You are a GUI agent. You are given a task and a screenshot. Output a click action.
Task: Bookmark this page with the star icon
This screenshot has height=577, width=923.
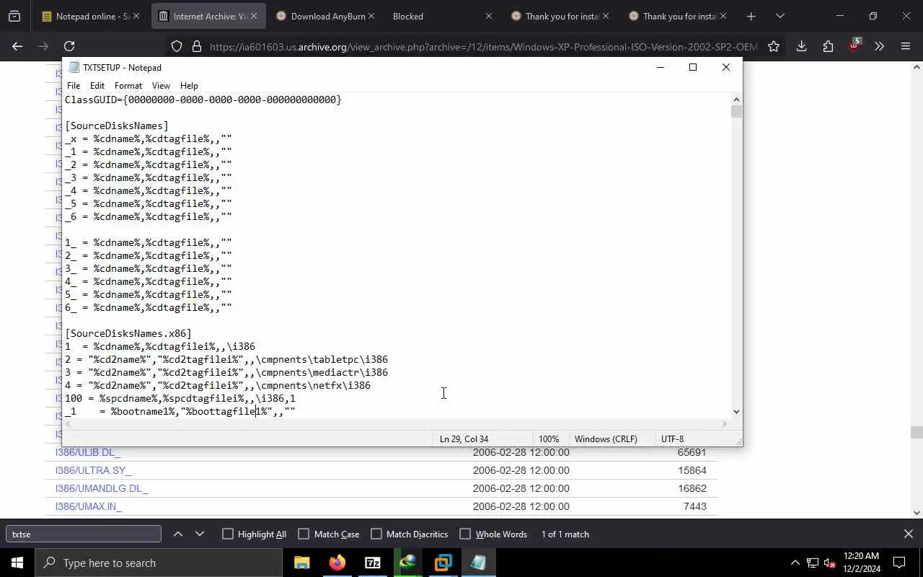(774, 46)
